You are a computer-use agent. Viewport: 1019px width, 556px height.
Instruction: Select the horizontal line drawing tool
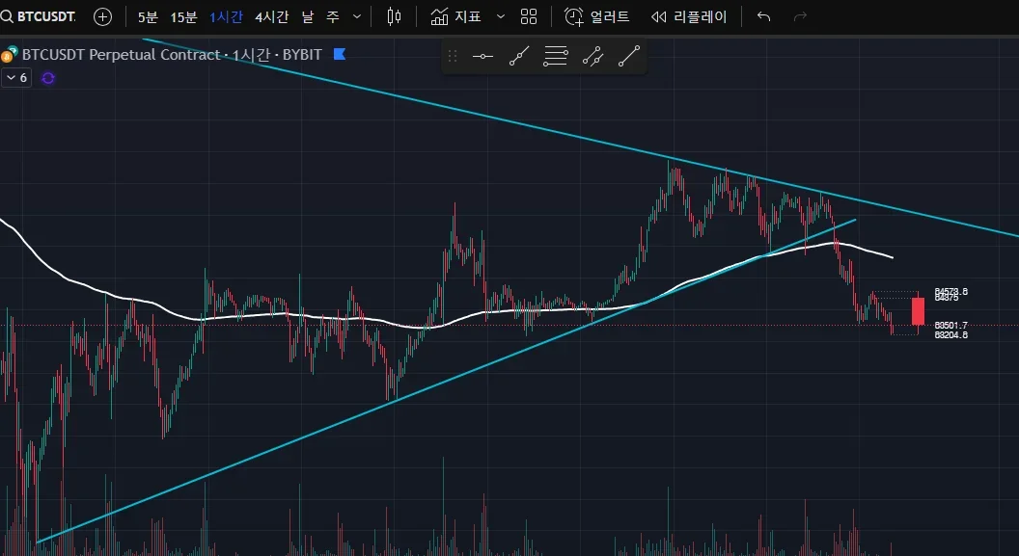click(x=482, y=57)
